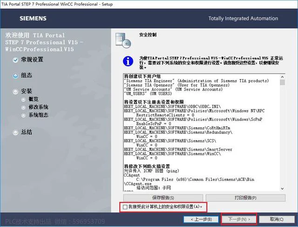The image size is (298, 227).
Task: Click the "Siemens TIA Engineer" line
Action: [x=196, y=81]
